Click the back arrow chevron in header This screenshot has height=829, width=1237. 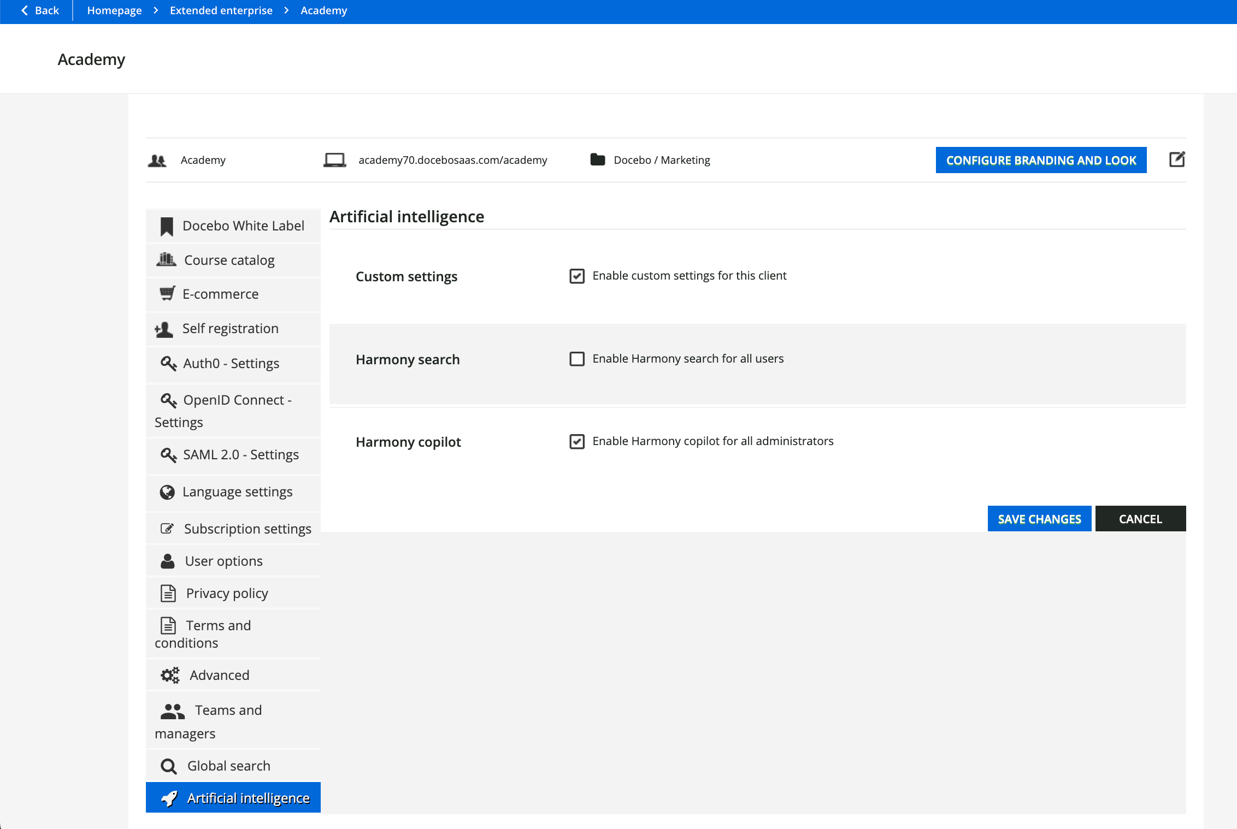point(25,10)
